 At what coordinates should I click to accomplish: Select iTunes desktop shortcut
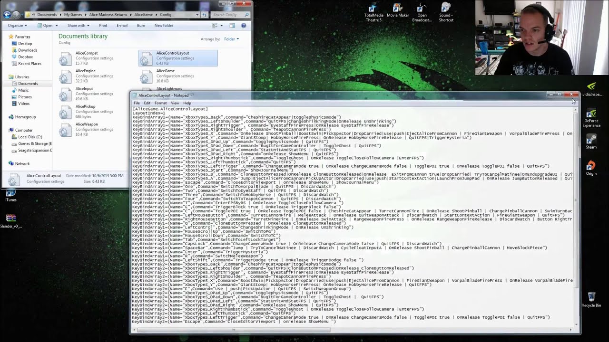[x=10, y=195]
